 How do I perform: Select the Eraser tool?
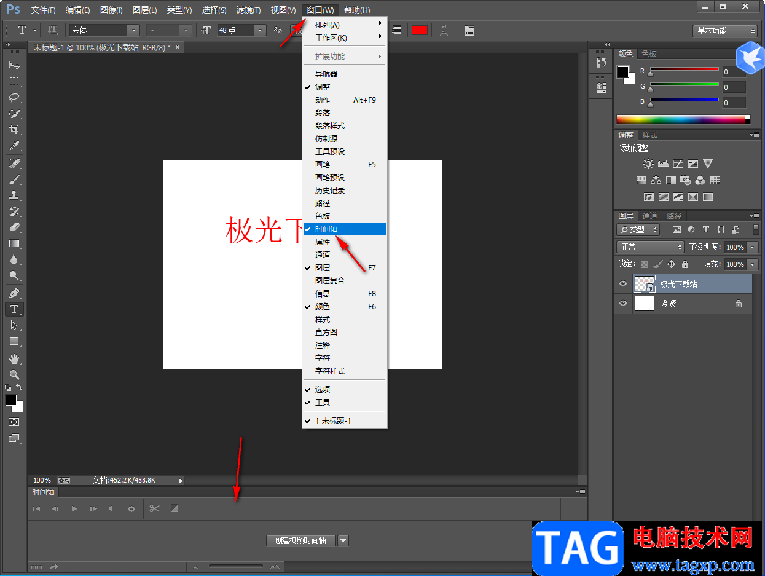14,227
